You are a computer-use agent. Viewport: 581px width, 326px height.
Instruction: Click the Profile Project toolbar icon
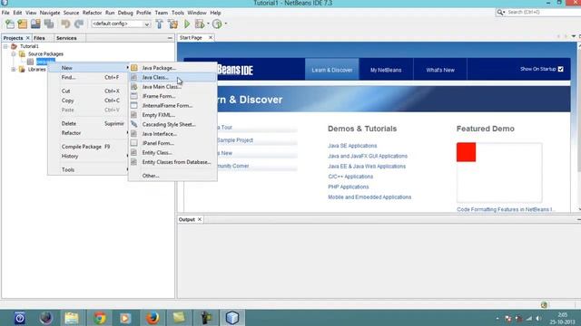coord(217,24)
